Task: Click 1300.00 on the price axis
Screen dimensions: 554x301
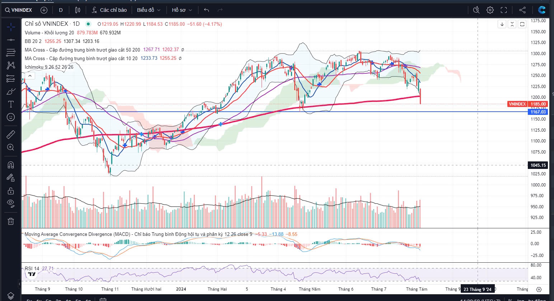Action: [x=539, y=54]
